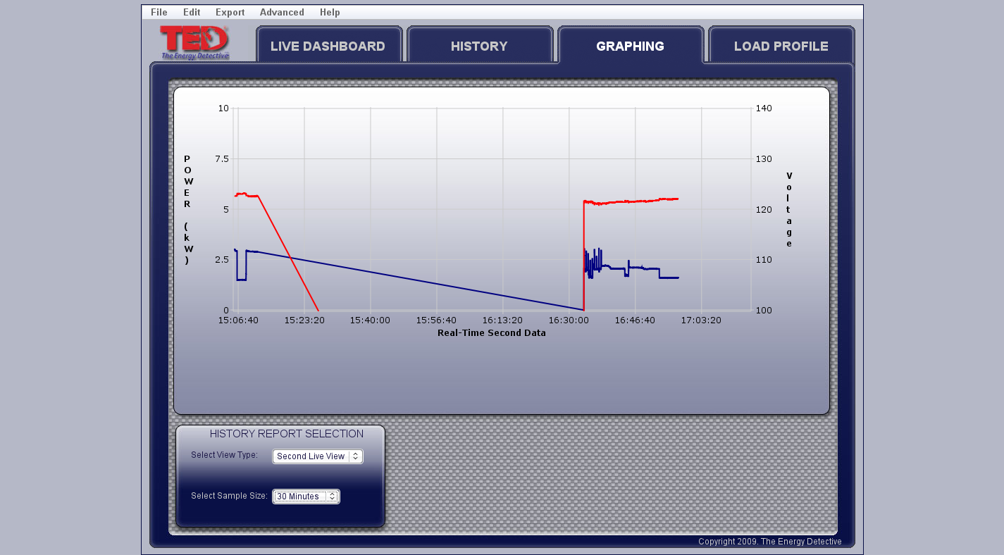The image size is (1004, 555).
Task: Switch to the Live Dashboard tab
Action: click(x=328, y=46)
